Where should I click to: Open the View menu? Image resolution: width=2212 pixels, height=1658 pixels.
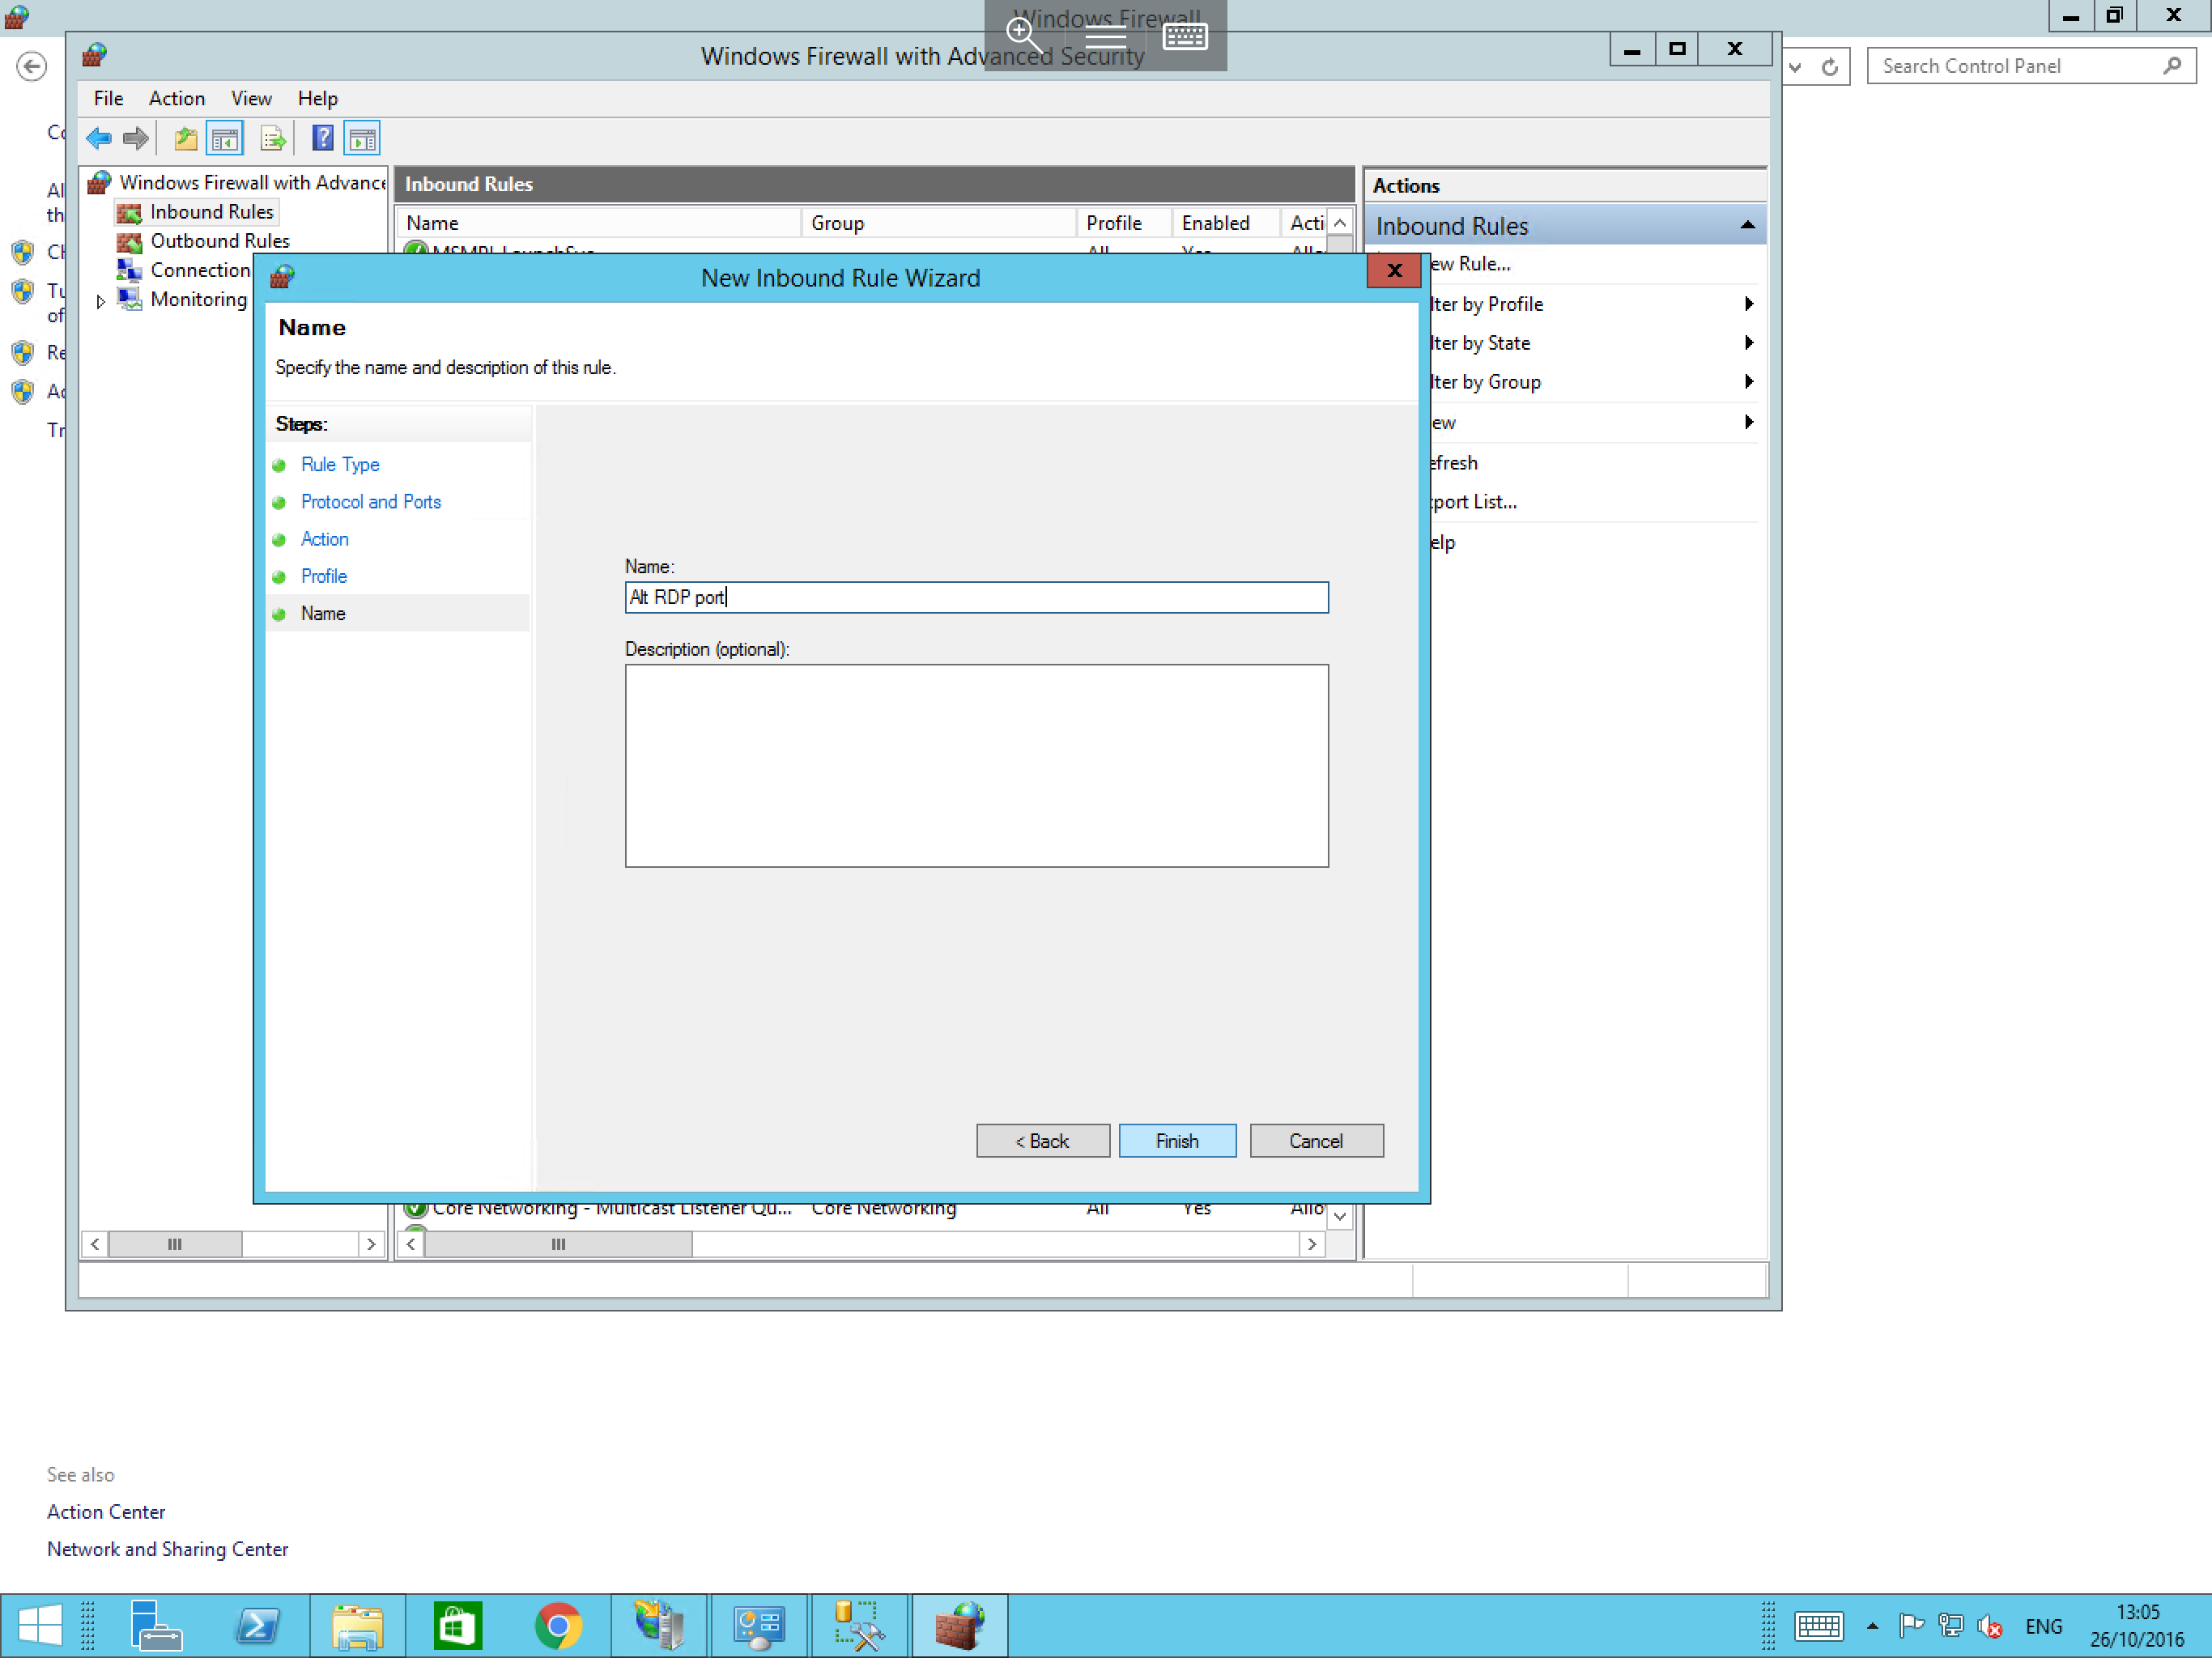click(251, 98)
